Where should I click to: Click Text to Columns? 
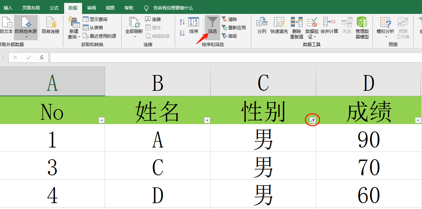[262, 26]
